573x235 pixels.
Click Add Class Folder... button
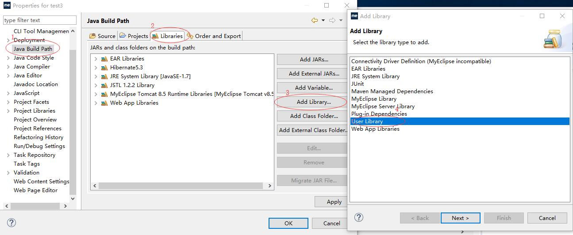tap(314, 116)
